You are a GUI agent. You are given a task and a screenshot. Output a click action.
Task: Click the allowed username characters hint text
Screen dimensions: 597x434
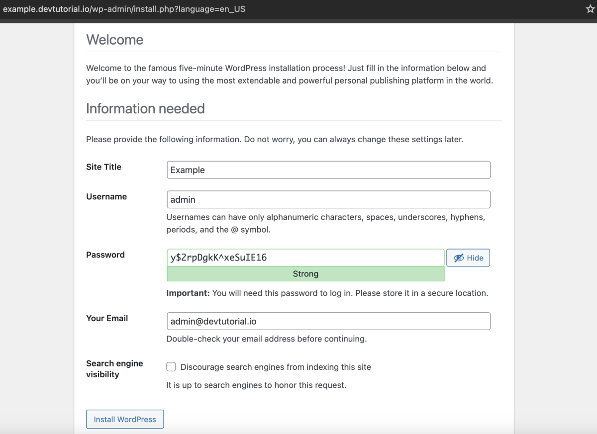pyautogui.click(x=326, y=224)
